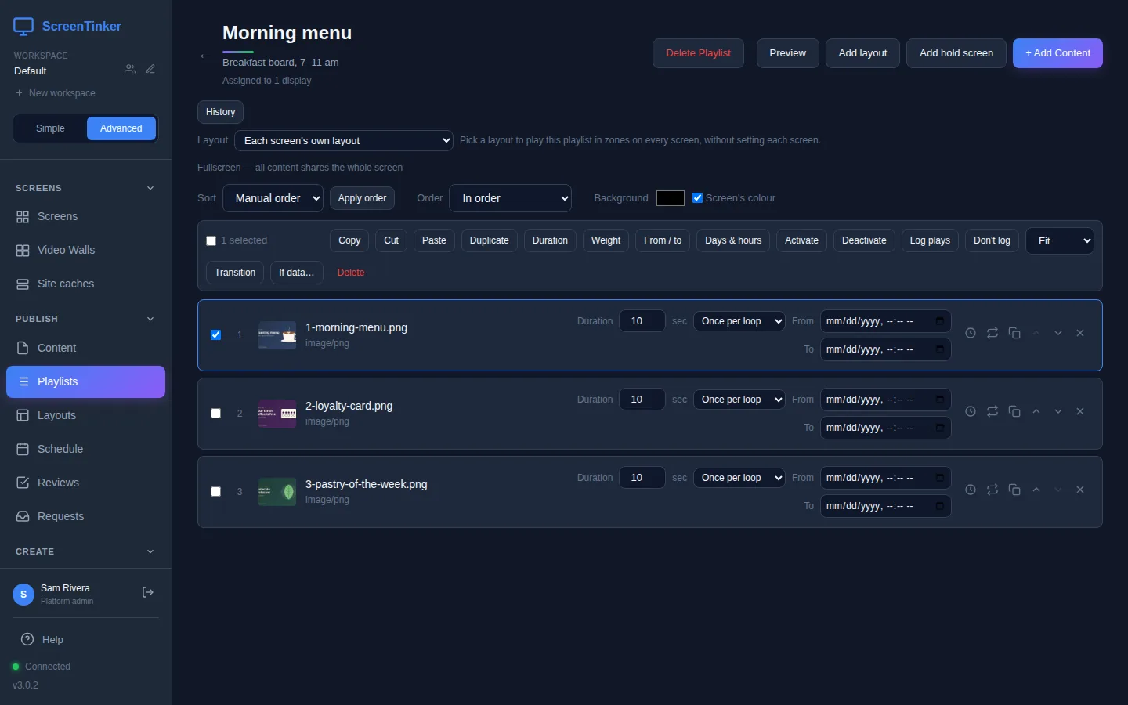Click Sam Rivera's avatar circle
The height and width of the screenshot is (705, 1128).
click(23, 595)
